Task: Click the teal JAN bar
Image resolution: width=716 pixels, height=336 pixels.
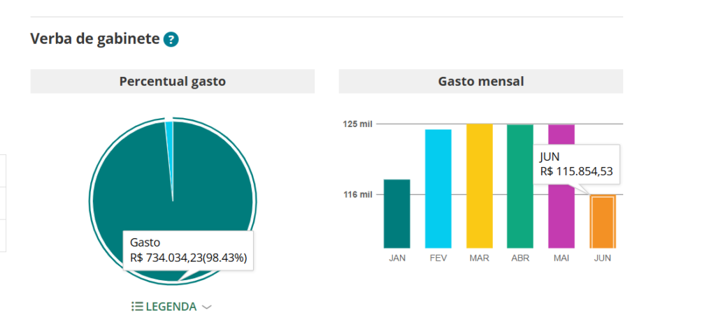Action: click(x=397, y=214)
